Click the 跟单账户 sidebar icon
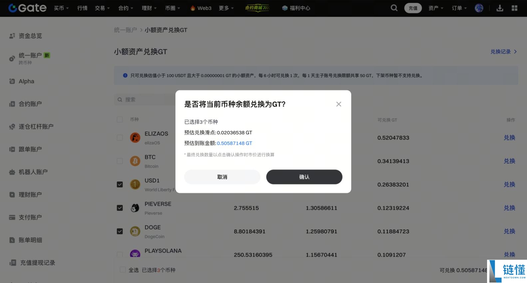Screen dimensions: 527x283 click(x=12, y=149)
